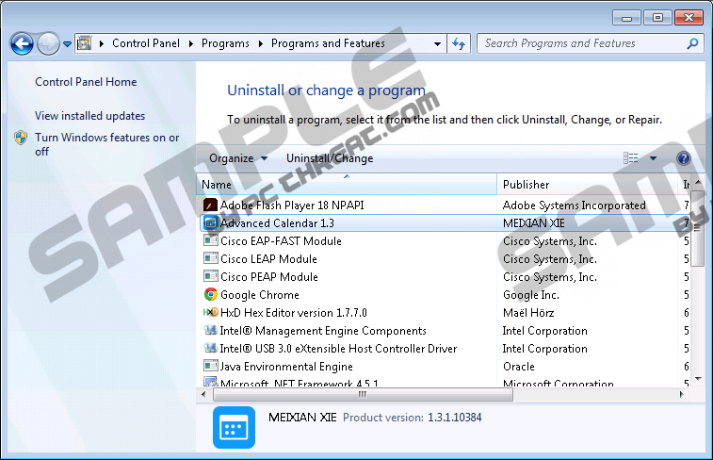
Task: Select the Adobe Flash Player icon
Action: pos(210,205)
